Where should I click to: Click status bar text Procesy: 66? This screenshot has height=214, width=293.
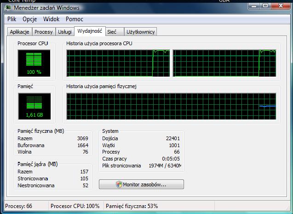tap(18, 206)
